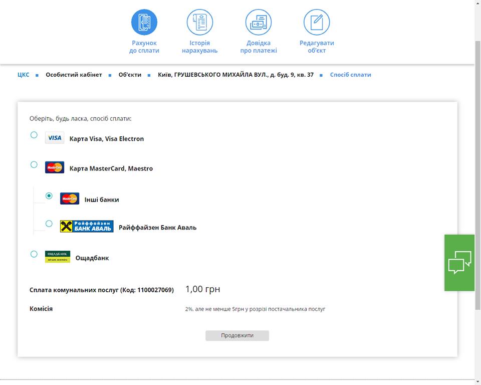Image resolution: width=481 pixels, height=385 pixels.
Task: Click the Редагувати об'єкт pencil icon
Action: 317,22
